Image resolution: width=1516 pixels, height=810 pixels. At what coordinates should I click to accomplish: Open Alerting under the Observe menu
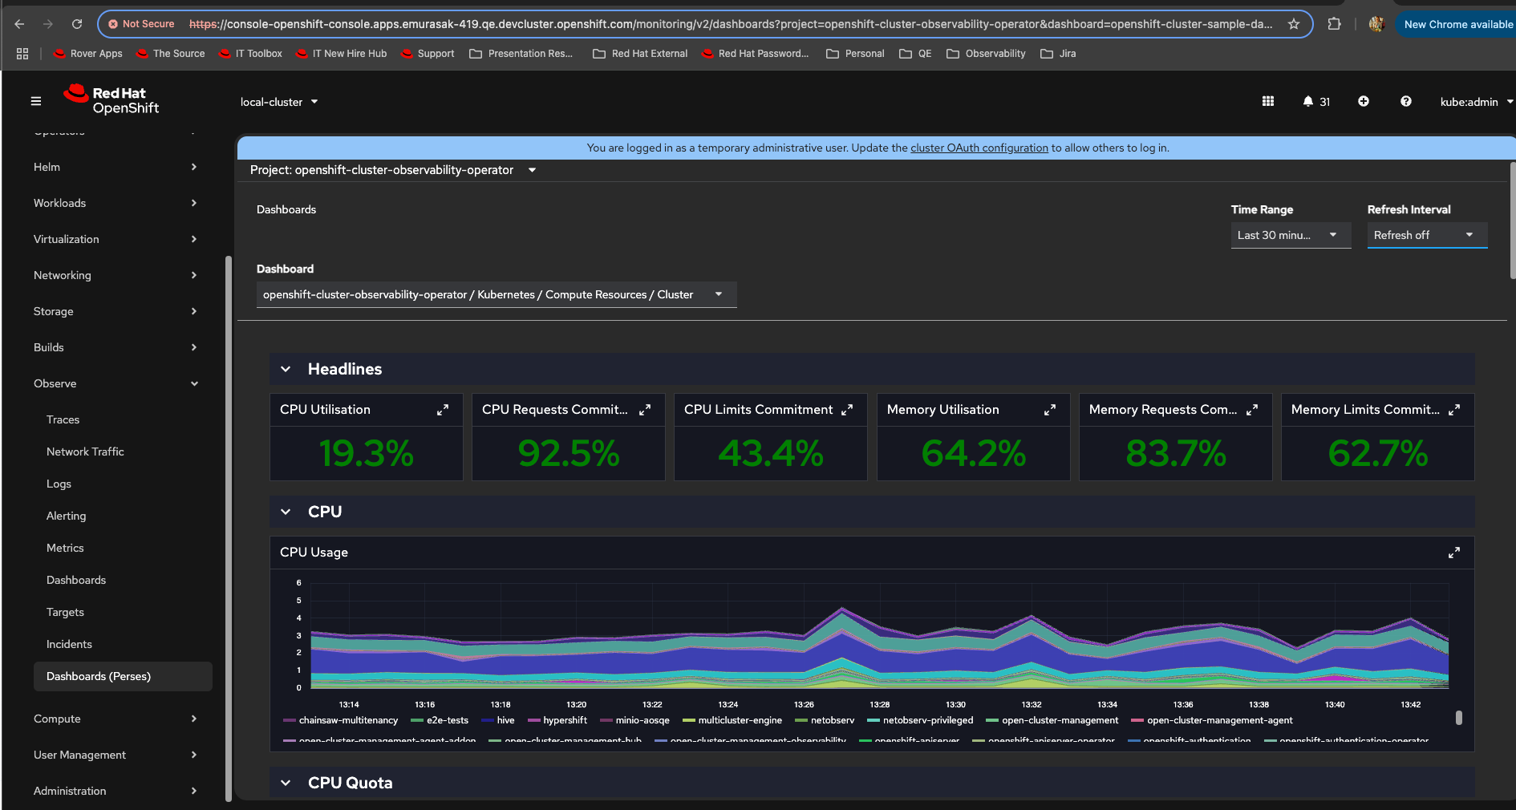[x=67, y=516]
